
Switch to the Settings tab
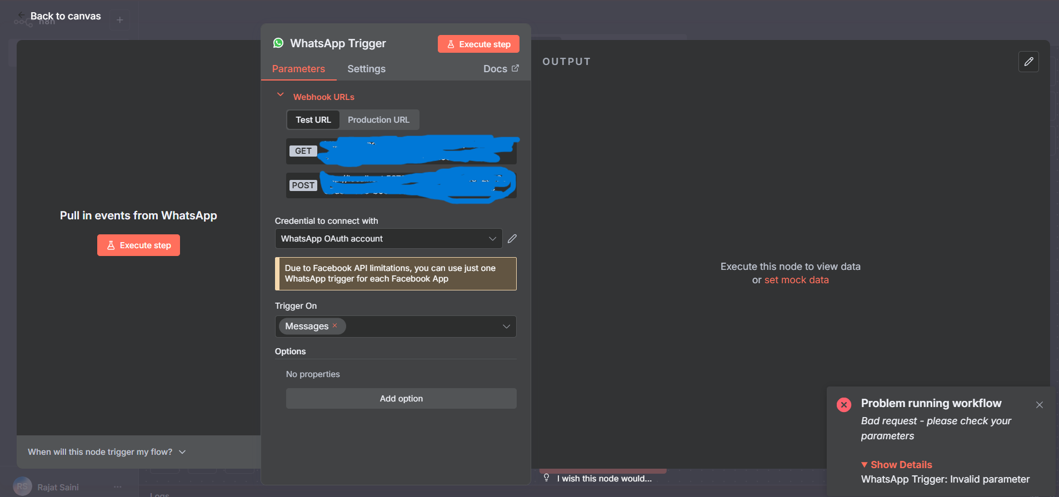pyautogui.click(x=366, y=69)
